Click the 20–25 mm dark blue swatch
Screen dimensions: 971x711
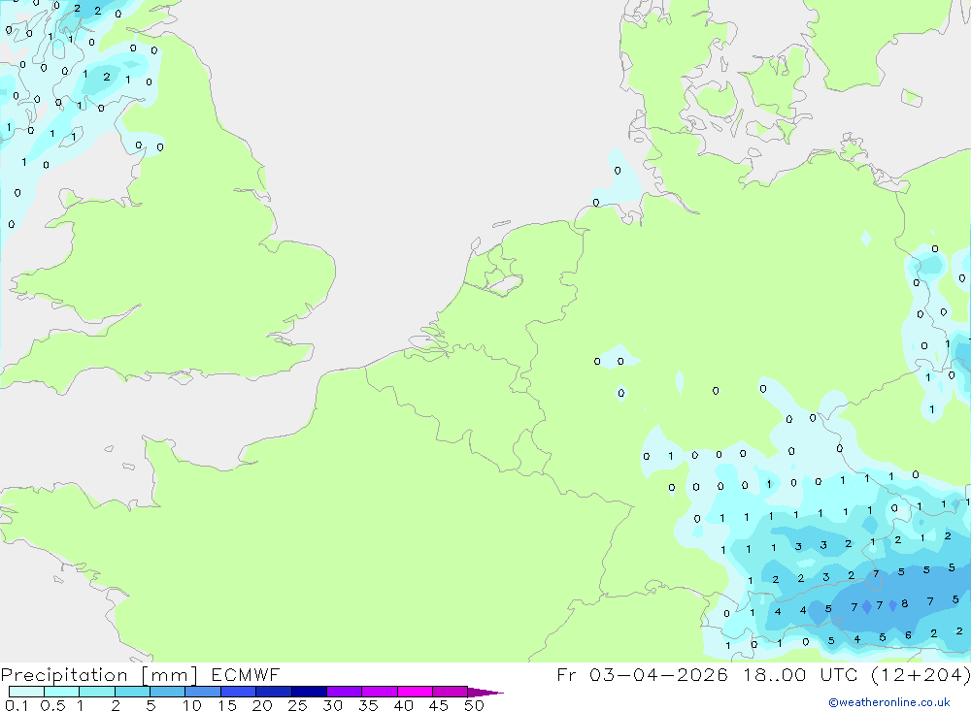tap(274, 692)
